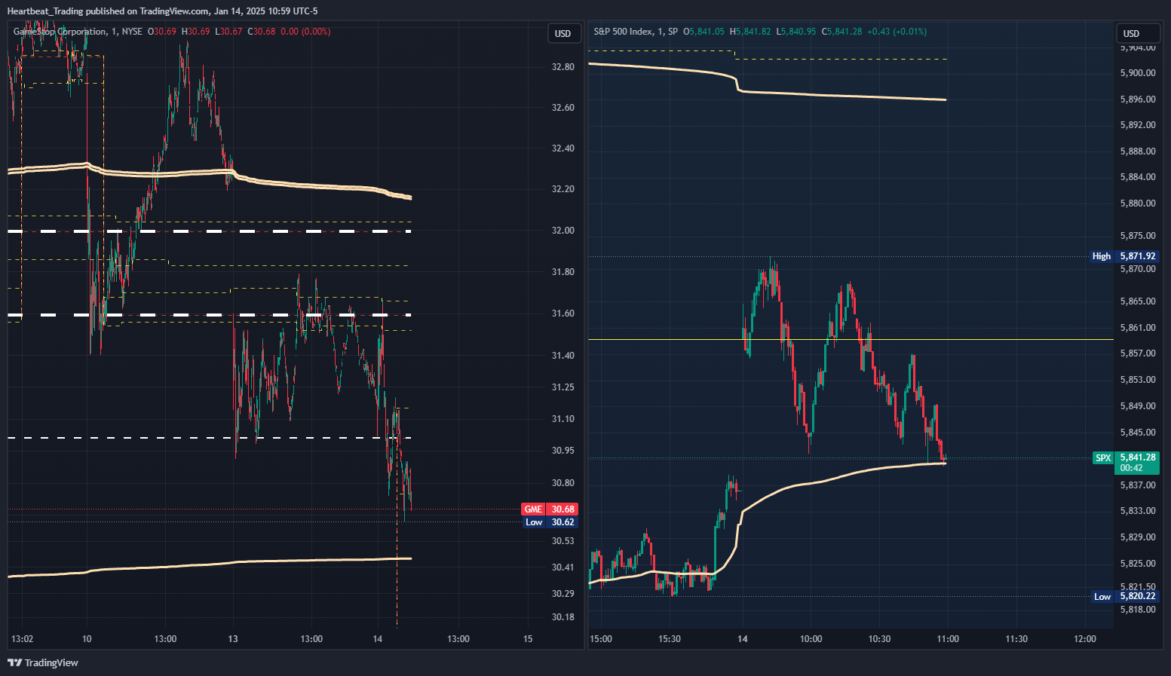Click the 32.00 price axis value

(x=563, y=231)
